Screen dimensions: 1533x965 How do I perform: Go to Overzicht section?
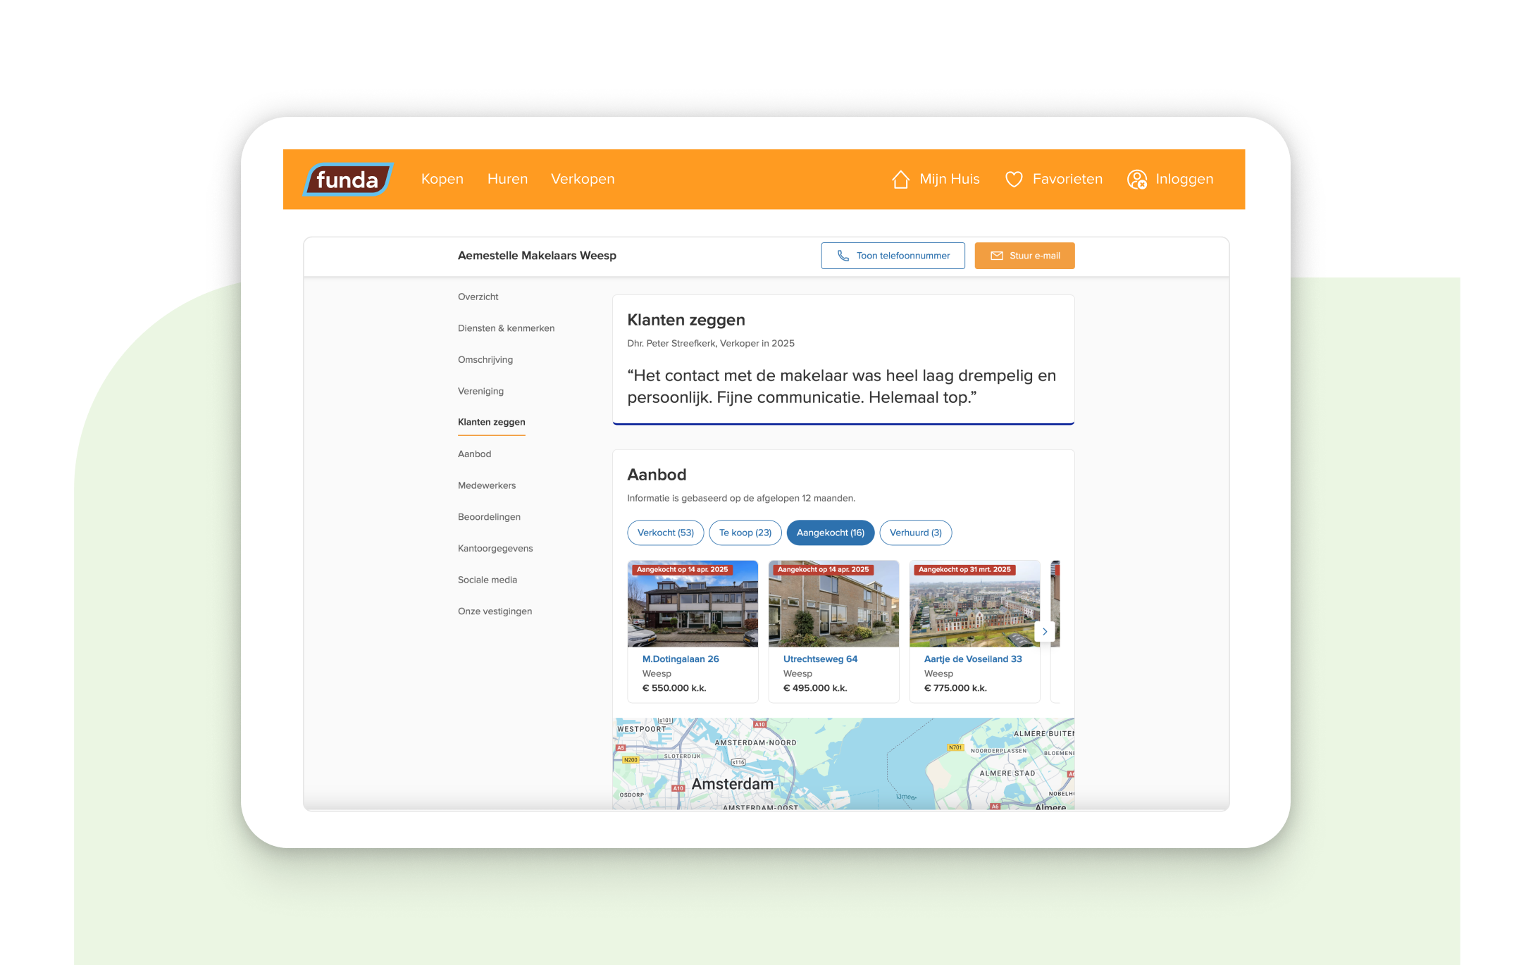[478, 297]
